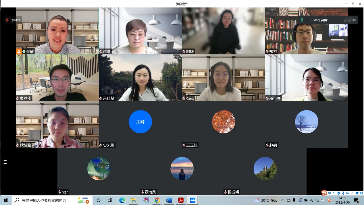This screenshot has width=364, height=205.
Task: Click the muted mic icon beside 郑力
Action: (267, 51)
